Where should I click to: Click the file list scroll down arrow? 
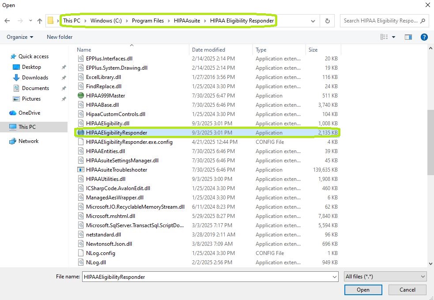(x=430, y=264)
